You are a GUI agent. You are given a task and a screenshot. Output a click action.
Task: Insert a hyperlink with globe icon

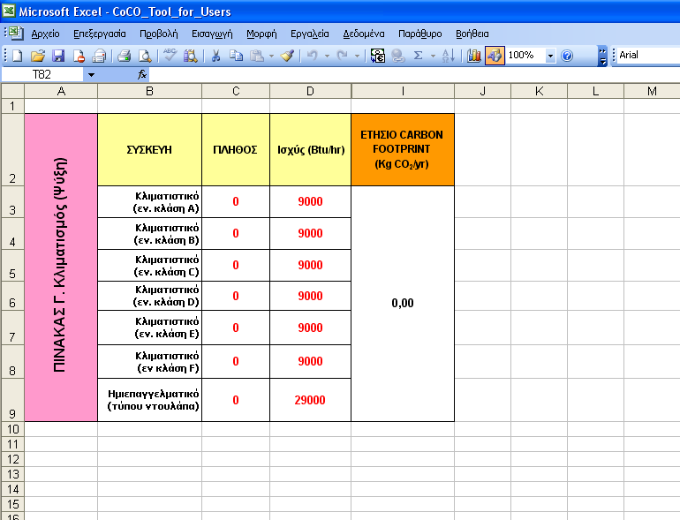click(x=398, y=56)
